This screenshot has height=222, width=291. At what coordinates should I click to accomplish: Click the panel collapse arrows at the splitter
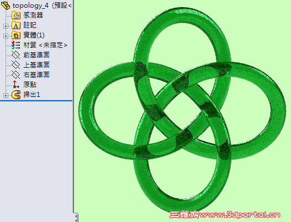pos(76,218)
